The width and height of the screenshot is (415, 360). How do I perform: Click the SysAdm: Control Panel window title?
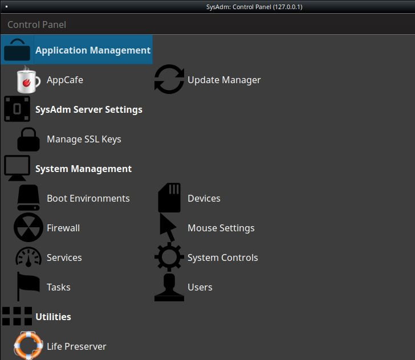[x=254, y=7]
